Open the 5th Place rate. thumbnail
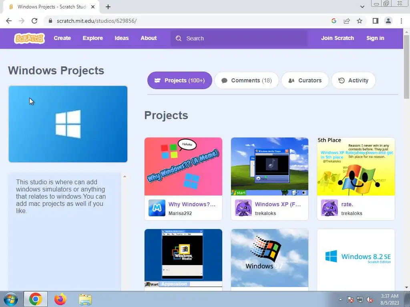 [x=356, y=166]
